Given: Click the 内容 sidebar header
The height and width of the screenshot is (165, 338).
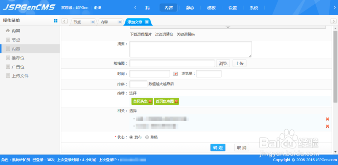Looking at the screenshot, I should point(16,31).
